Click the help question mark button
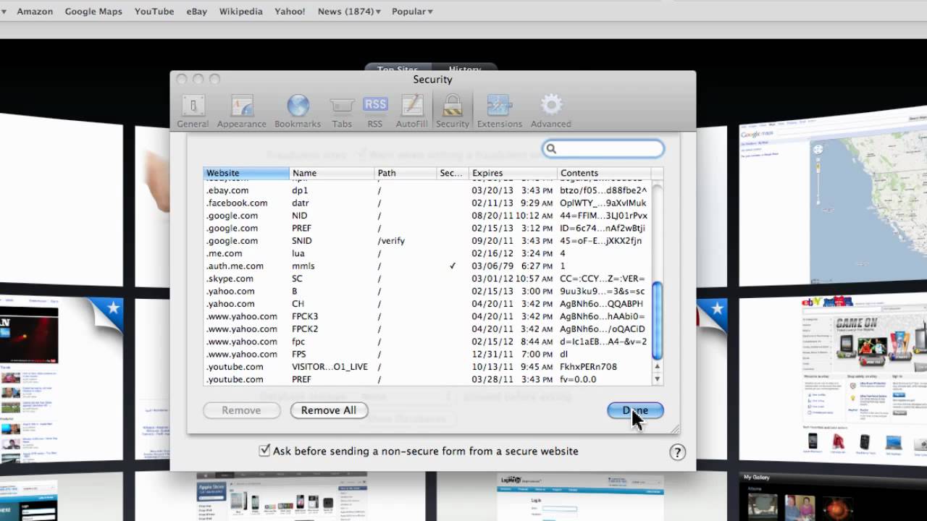927x521 pixels. point(677,452)
